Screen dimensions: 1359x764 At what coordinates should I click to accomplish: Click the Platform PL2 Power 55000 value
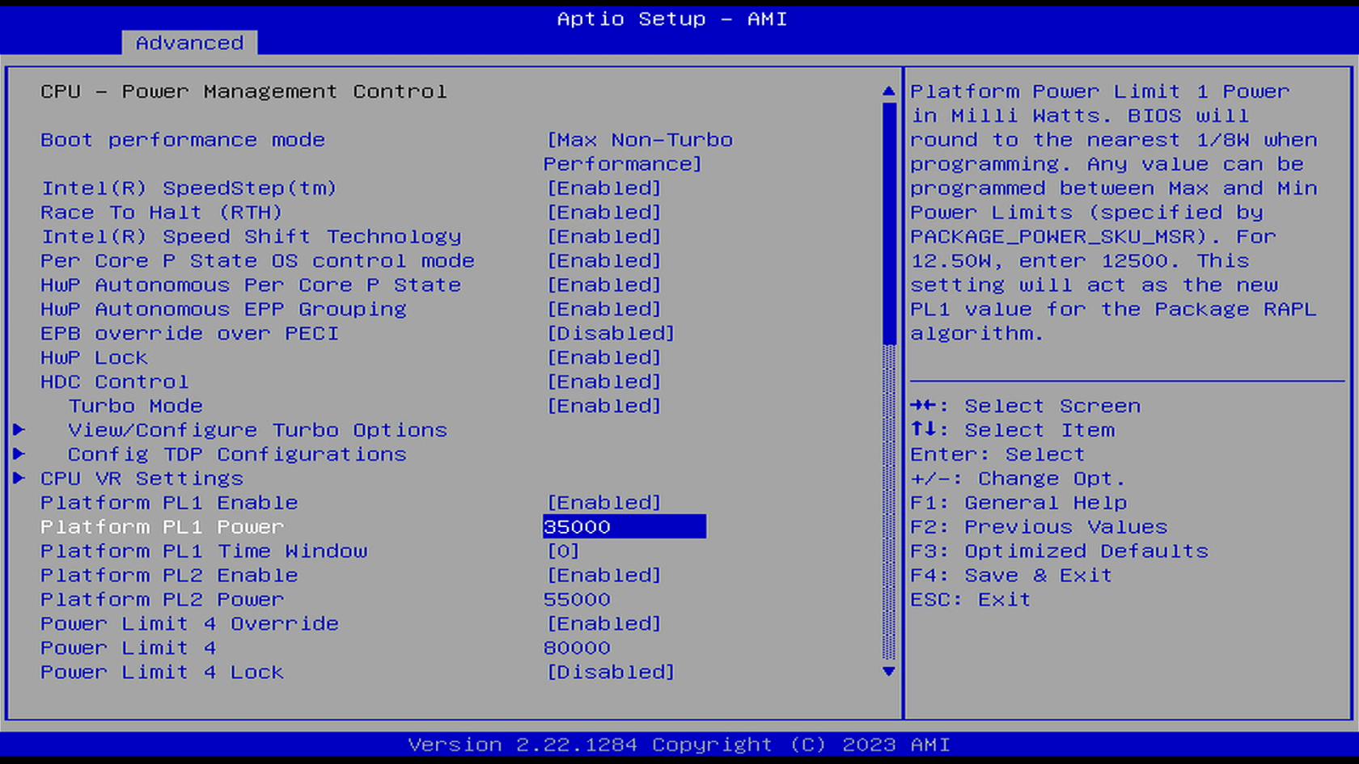pos(577,600)
